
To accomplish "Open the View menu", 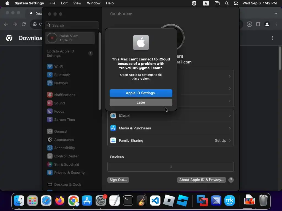I will click(77, 3).
